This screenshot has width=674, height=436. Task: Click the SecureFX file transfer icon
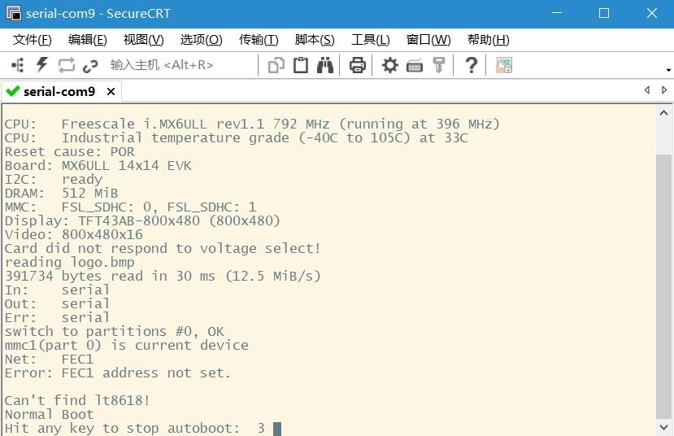(x=504, y=65)
